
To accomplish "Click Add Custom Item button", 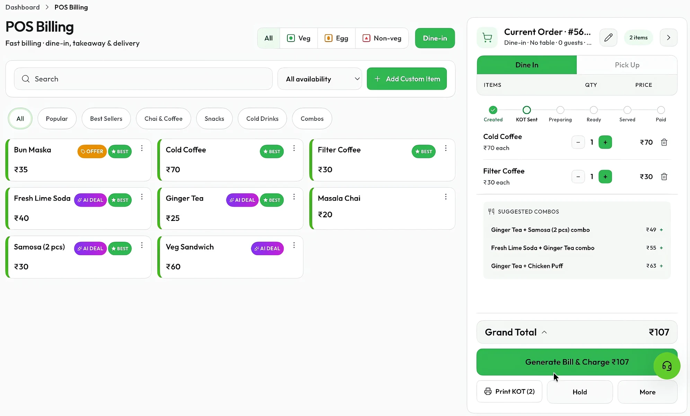I will coord(407,79).
